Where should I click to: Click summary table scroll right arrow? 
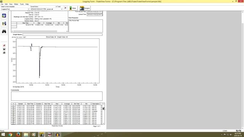pyautogui.click(x=67, y=31)
